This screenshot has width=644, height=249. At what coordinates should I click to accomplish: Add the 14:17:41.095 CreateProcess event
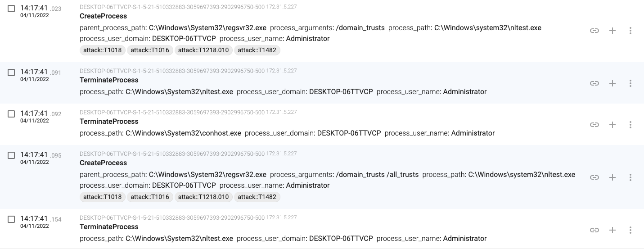coord(612,177)
